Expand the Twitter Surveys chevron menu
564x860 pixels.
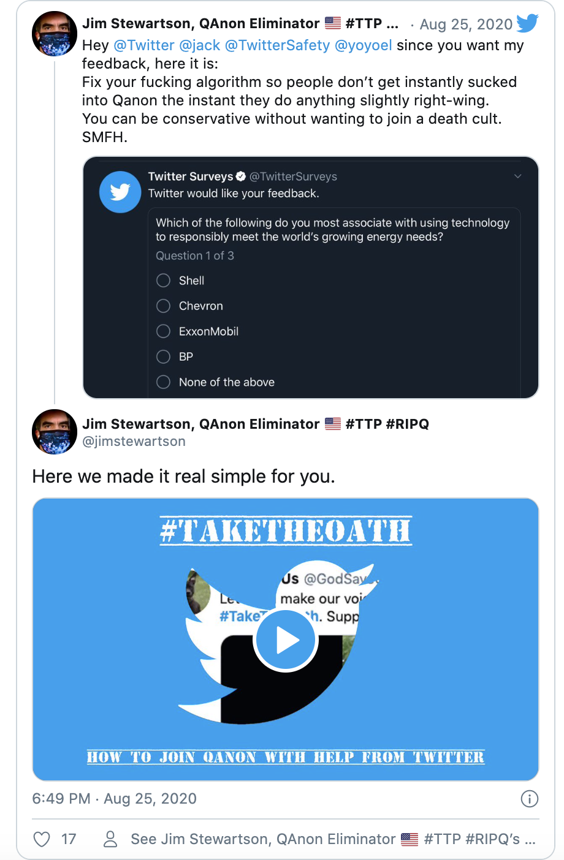[517, 176]
